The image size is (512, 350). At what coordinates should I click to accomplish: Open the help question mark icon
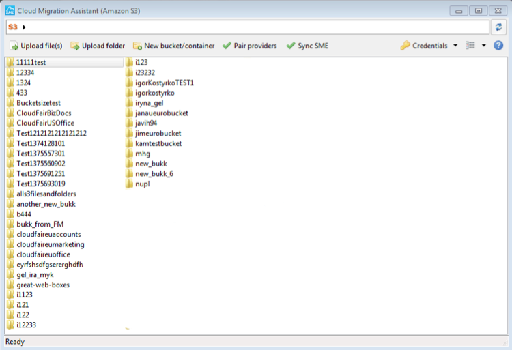(x=498, y=45)
